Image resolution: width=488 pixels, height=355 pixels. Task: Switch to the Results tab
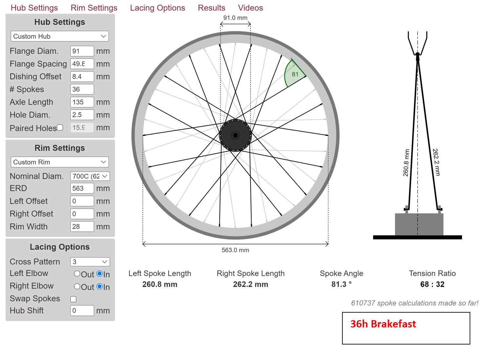(x=212, y=8)
